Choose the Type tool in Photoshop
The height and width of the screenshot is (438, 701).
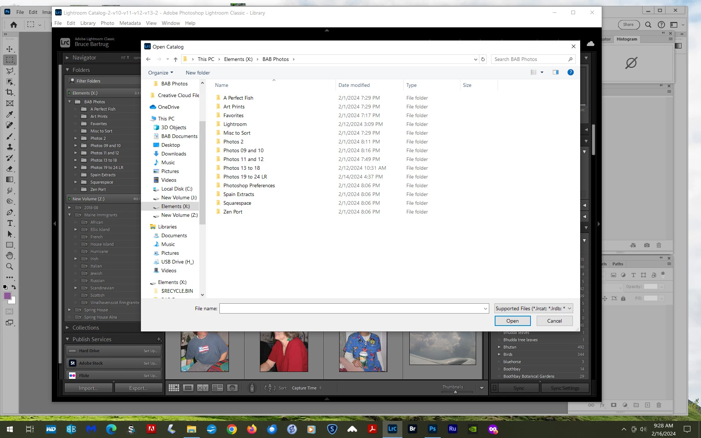tap(10, 223)
